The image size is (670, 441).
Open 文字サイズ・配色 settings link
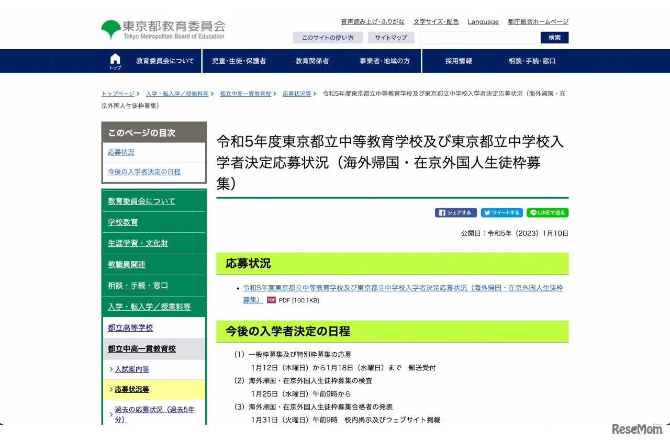435,22
